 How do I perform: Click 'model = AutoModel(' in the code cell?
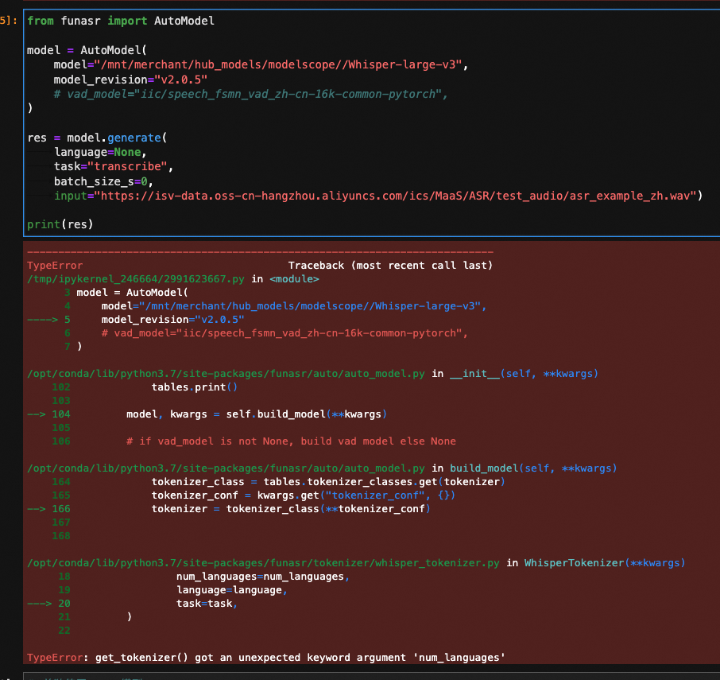point(87,50)
